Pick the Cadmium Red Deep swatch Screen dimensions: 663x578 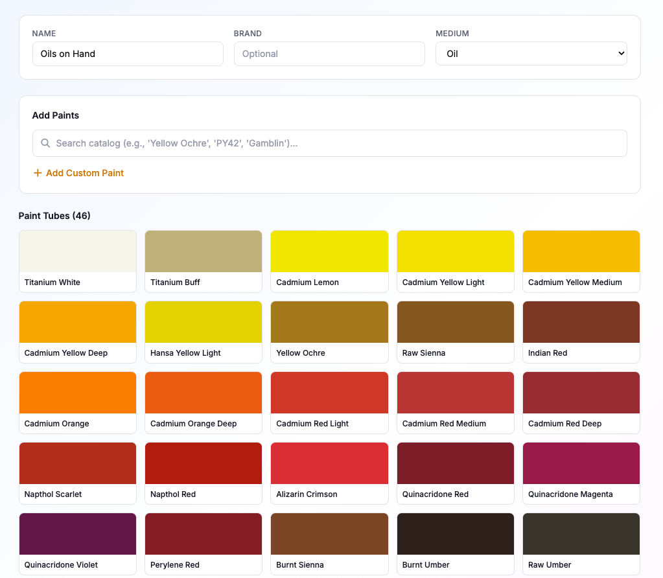click(x=581, y=393)
